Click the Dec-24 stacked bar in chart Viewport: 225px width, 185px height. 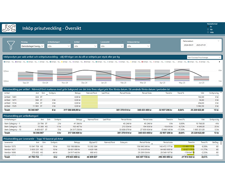click(x=84, y=78)
